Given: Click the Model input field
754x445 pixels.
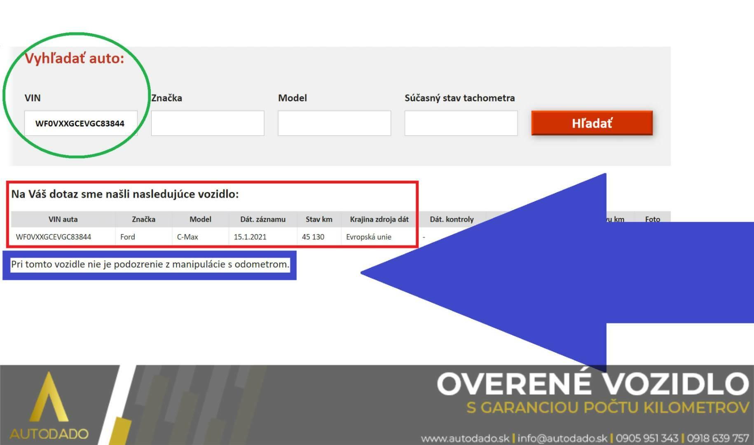Looking at the screenshot, I should pos(334,123).
